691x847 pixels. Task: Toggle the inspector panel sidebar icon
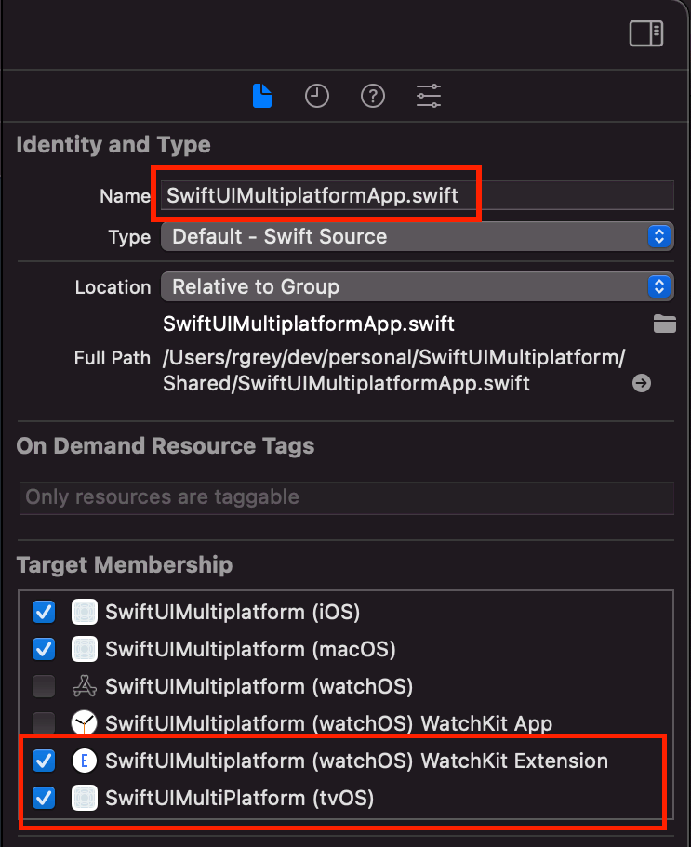[x=645, y=33]
